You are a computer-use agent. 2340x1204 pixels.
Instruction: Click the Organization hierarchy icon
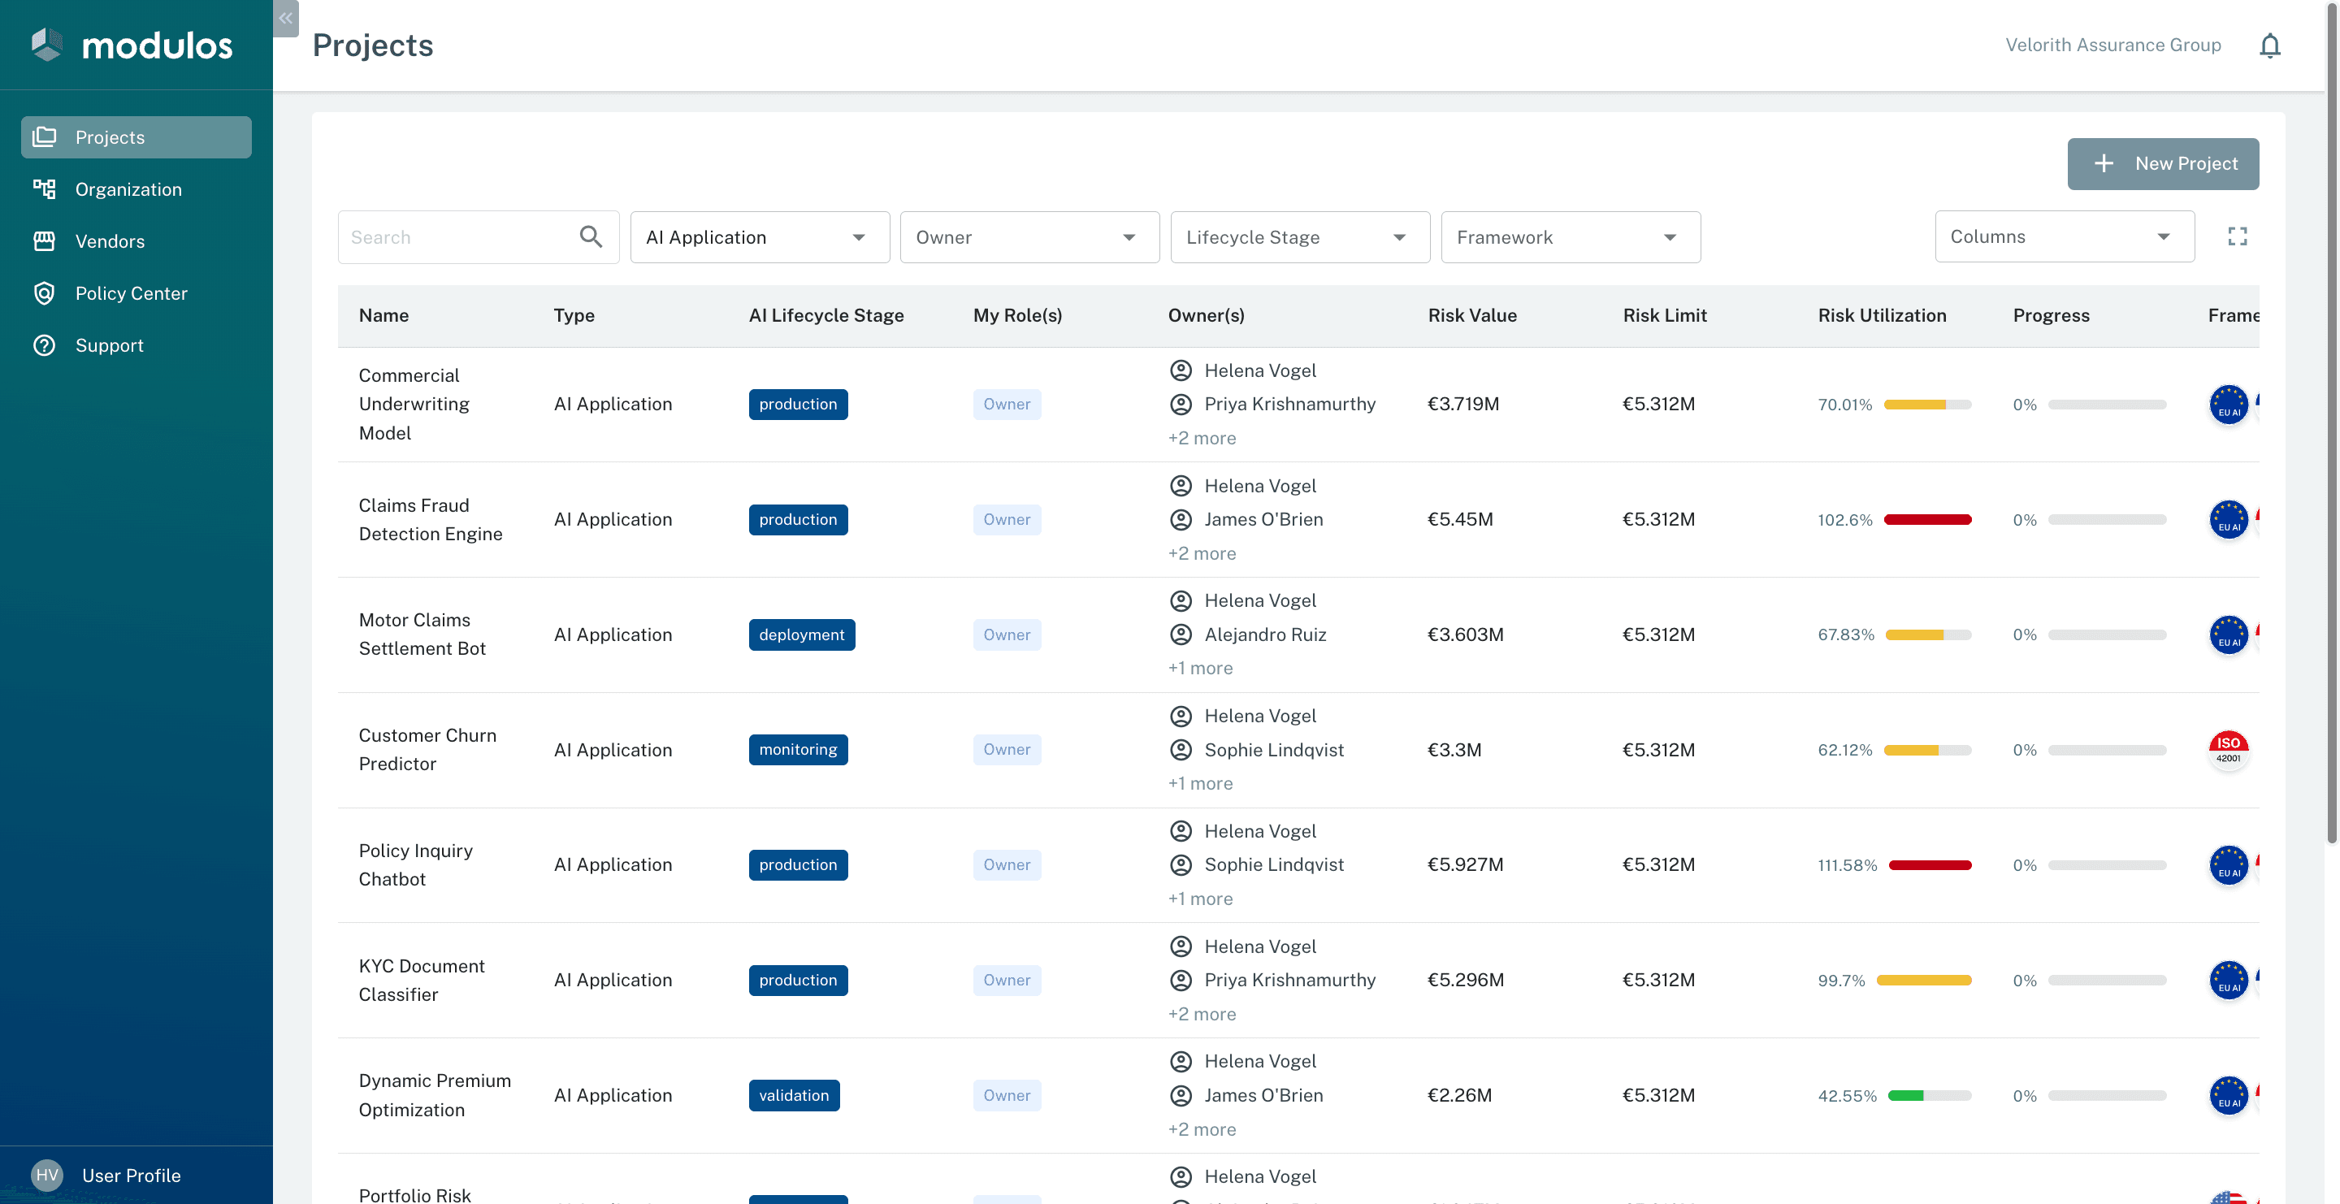[x=45, y=188]
